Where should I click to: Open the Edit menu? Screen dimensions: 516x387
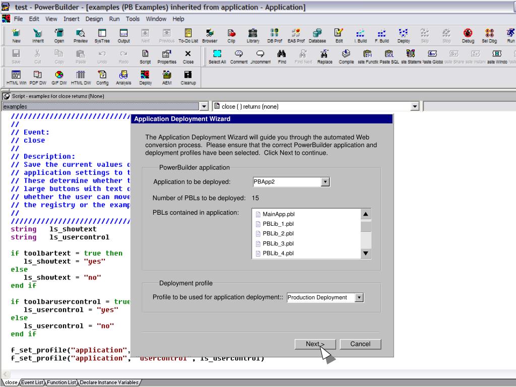[x=34, y=19]
